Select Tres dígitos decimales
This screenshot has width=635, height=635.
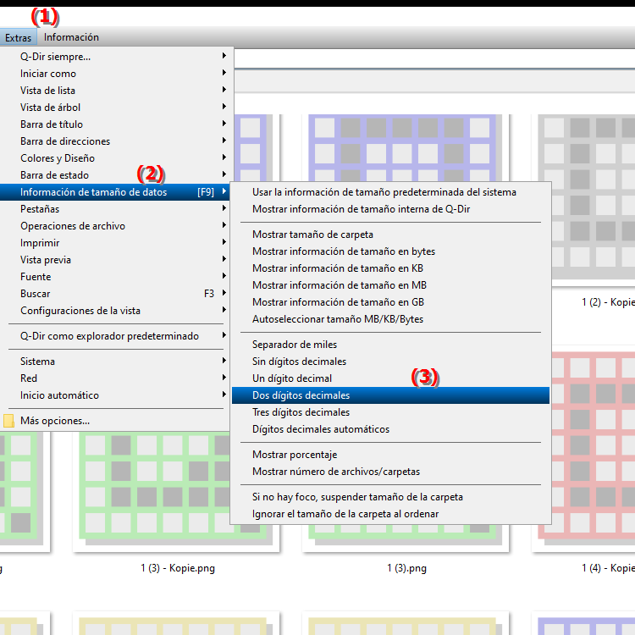click(390, 412)
